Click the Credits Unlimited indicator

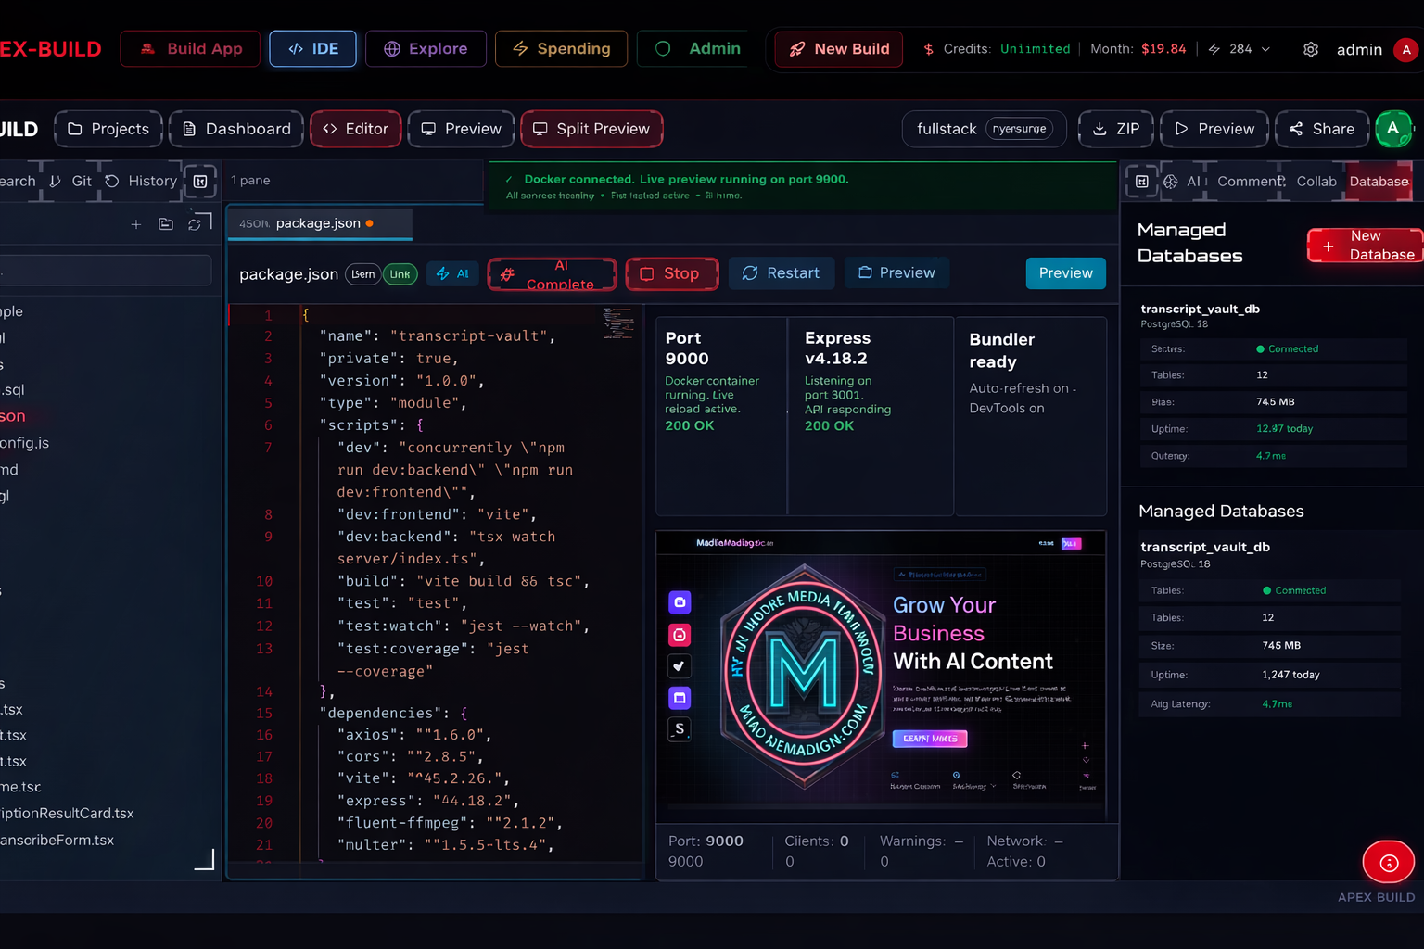[x=996, y=49]
